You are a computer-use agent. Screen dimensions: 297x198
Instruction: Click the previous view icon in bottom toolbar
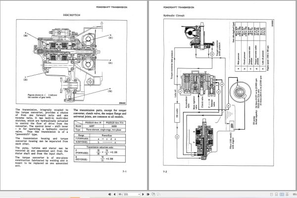(x=153, y=194)
